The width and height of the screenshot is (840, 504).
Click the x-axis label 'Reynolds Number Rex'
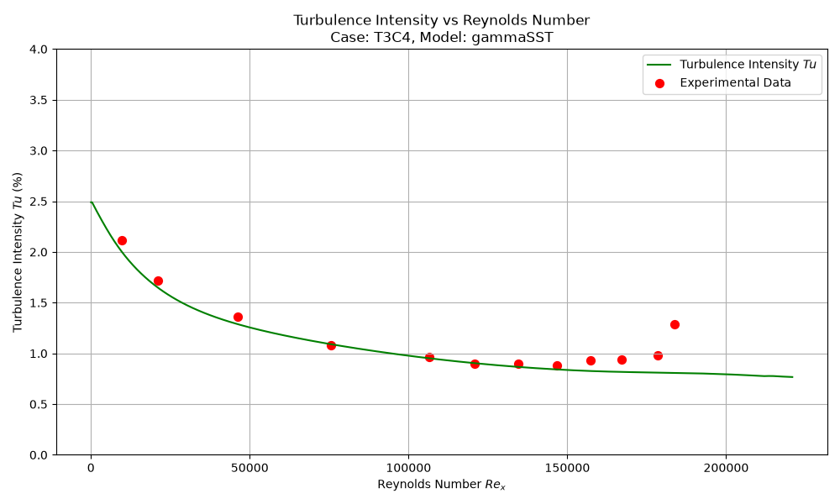442,485
